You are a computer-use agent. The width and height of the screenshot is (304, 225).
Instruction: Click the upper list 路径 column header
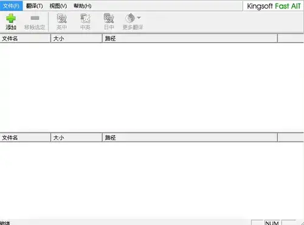click(x=190, y=38)
